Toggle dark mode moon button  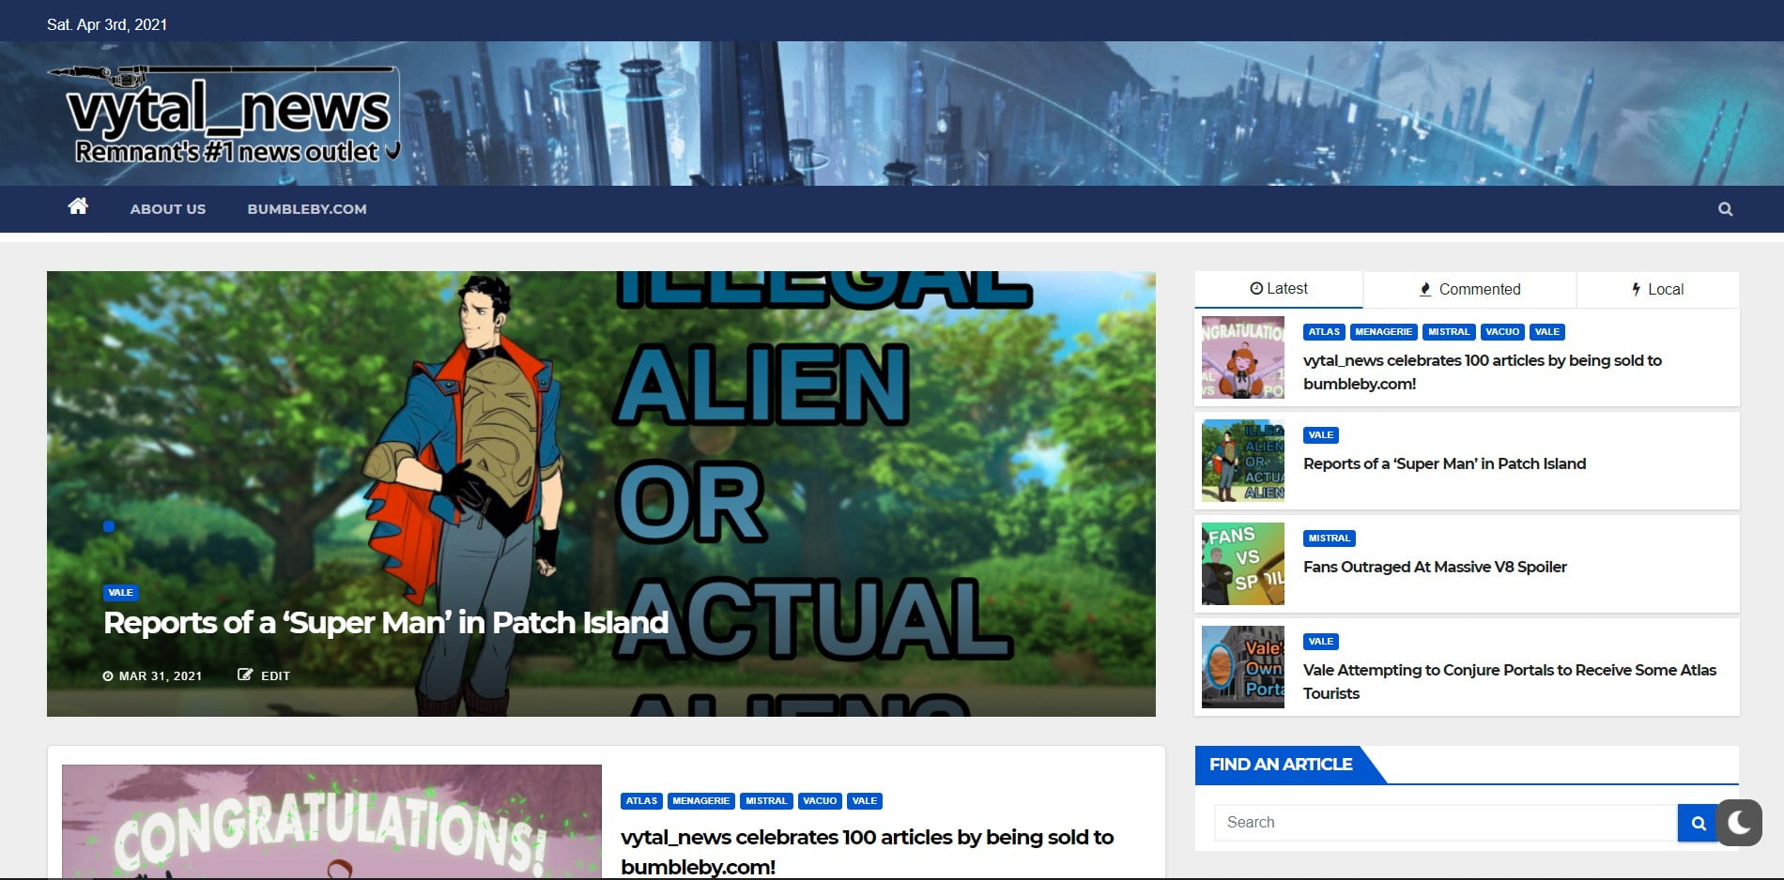pyautogui.click(x=1739, y=822)
